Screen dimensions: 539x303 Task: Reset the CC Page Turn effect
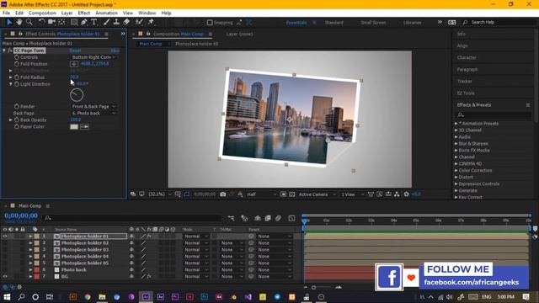(x=75, y=50)
